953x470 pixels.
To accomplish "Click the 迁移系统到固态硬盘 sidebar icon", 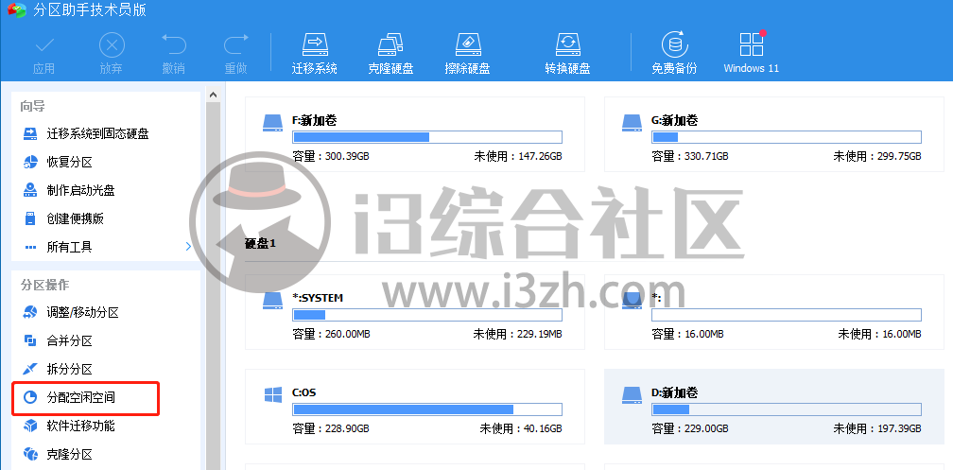I will [x=30, y=133].
